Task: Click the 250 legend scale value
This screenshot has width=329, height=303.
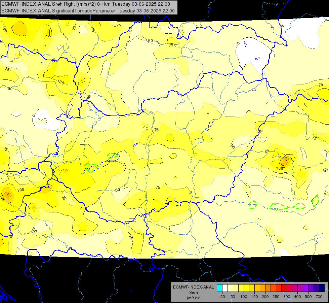Action: click(276, 297)
